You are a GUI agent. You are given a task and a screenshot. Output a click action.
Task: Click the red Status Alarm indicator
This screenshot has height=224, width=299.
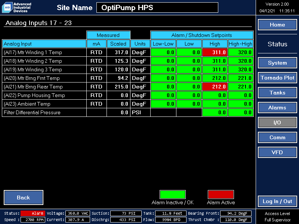click(x=33, y=213)
